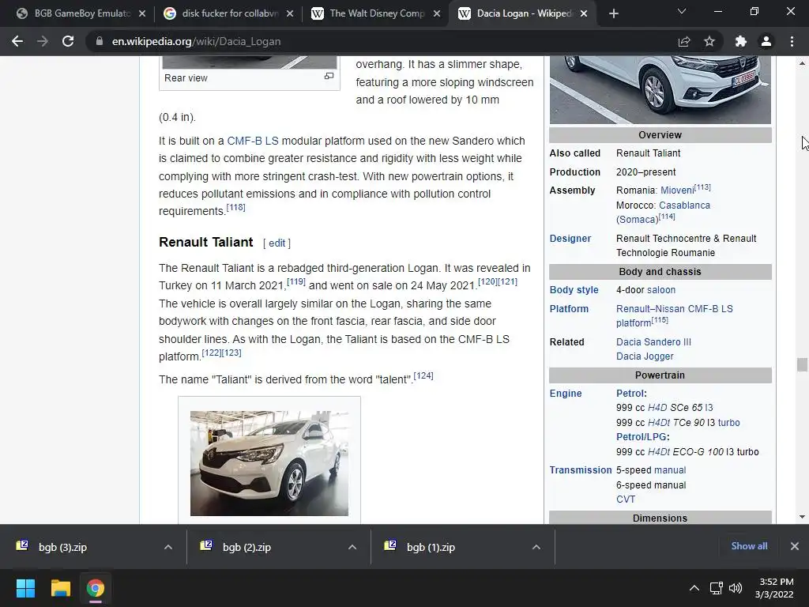Image resolution: width=809 pixels, height=607 pixels.
Task: Expand options for bgb (1).zip
Action: [x=536, y=547]
